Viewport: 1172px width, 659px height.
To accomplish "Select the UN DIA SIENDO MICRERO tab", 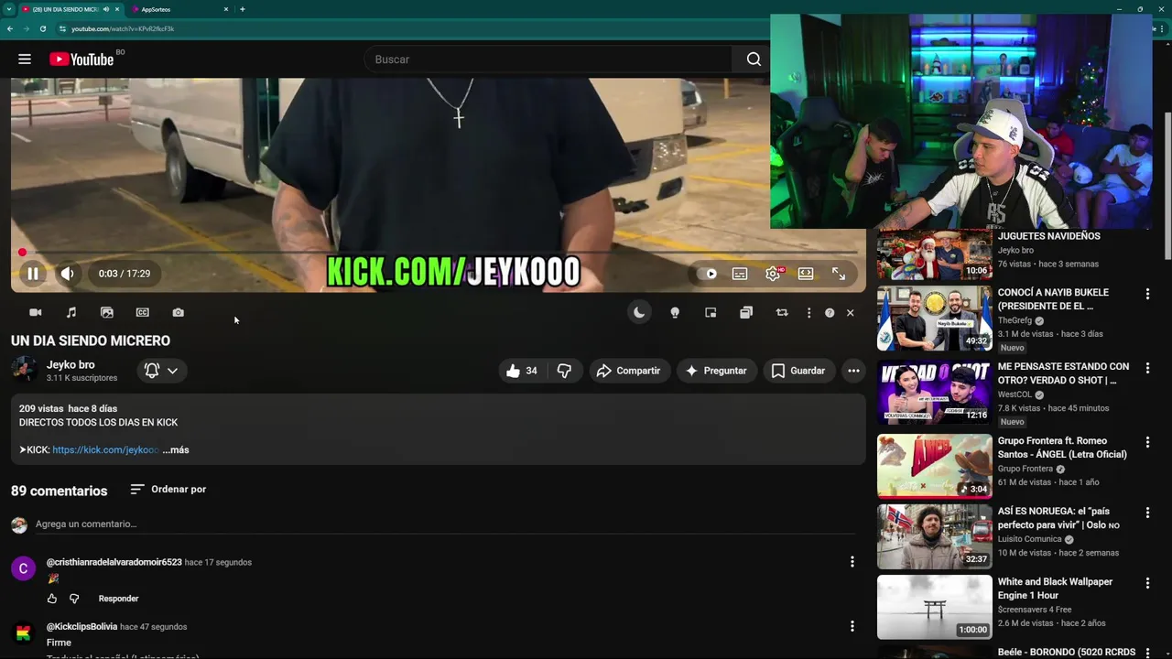I will point(64,9).
